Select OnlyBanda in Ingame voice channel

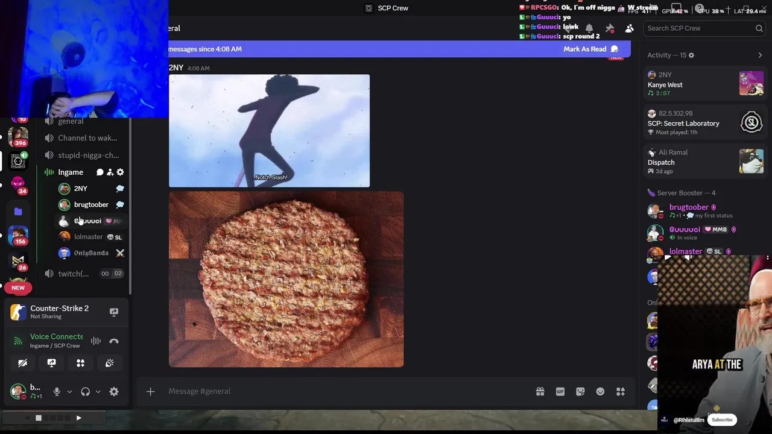tap(90, 253)
